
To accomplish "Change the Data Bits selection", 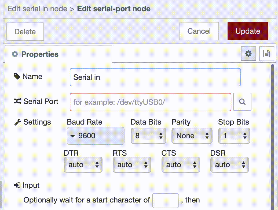I will tap(148, 136).
